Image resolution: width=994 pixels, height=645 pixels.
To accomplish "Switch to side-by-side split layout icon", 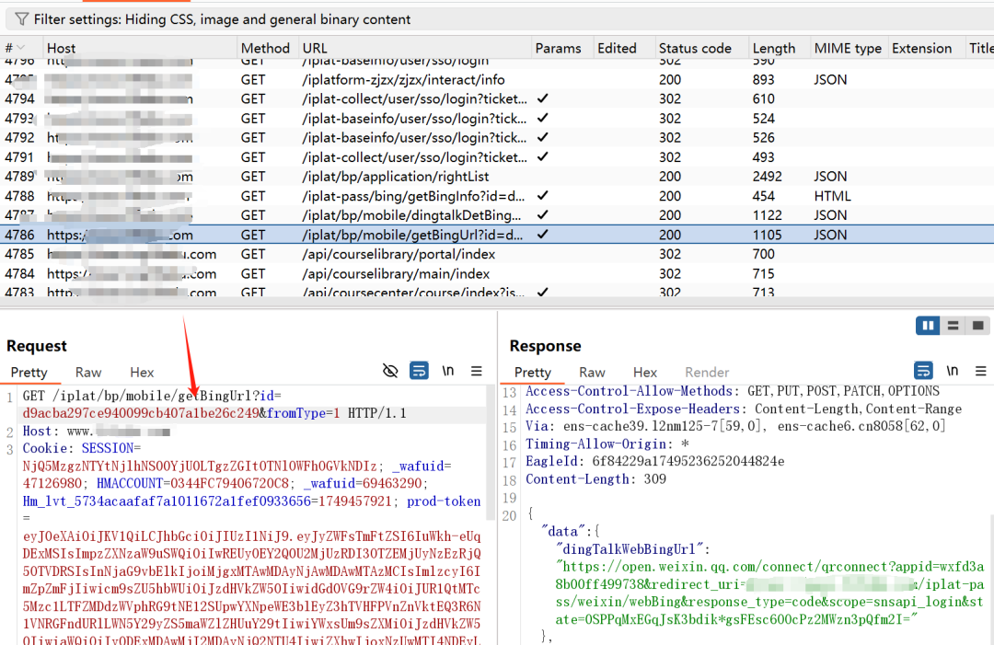I will click(928, 326).
